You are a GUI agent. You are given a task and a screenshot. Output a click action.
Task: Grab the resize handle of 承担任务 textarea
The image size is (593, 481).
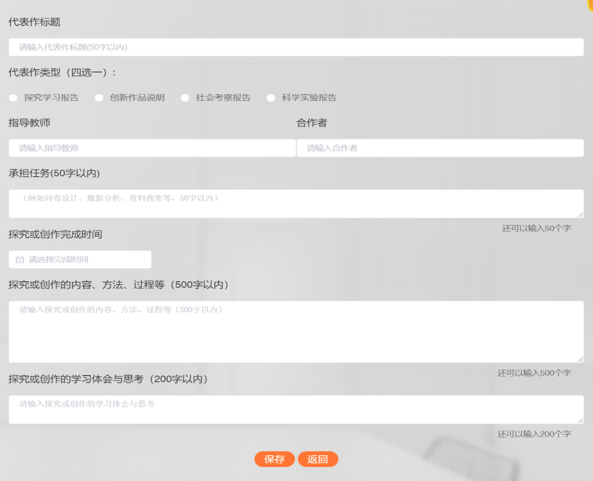click(x=580, y=215)
